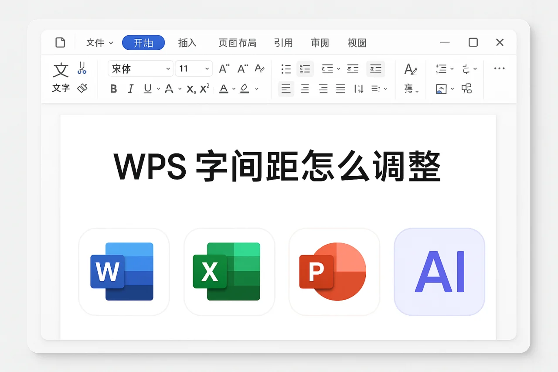Open the more options ellipsis button
The image size is (558, 372).
coord(499,68)
